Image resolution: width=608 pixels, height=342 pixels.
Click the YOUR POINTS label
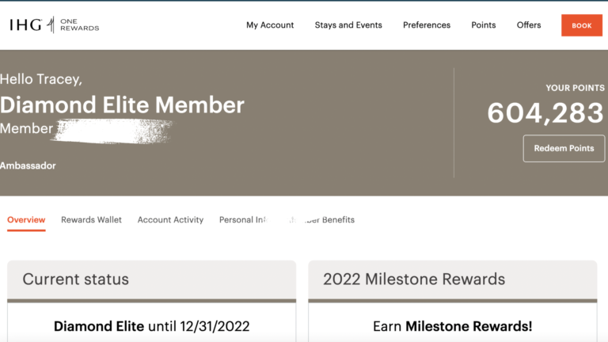tap(575, 88)
